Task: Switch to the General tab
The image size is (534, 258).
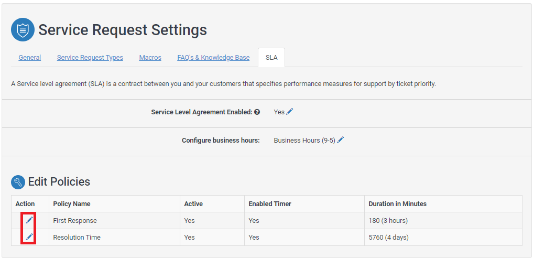Action: (30, 58)
